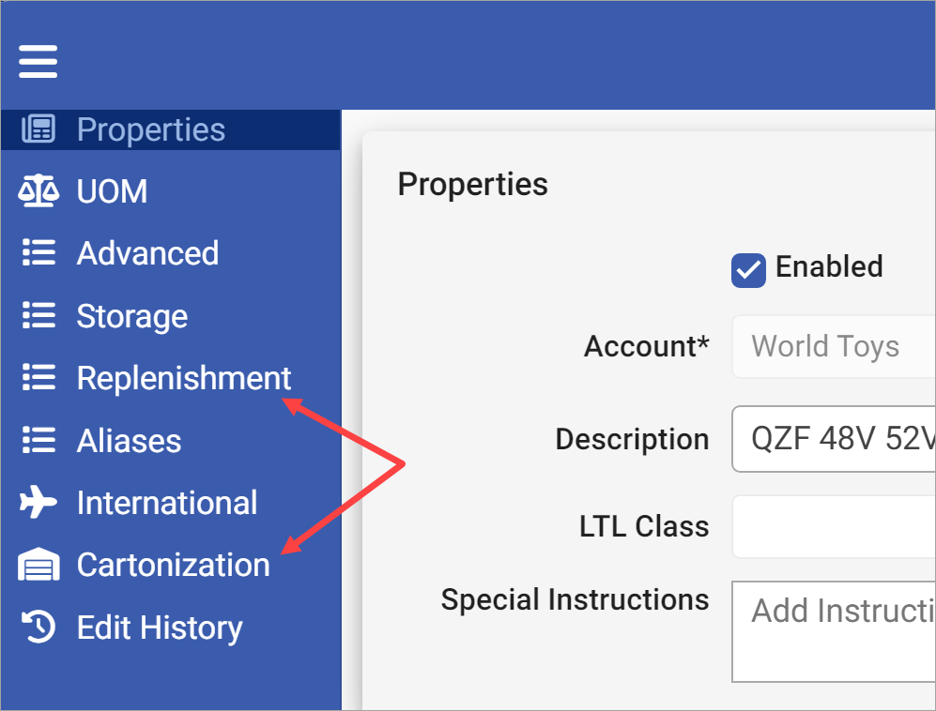Screen dimensions: 936x711
Task: Click the Storage list icon
Action: point(38,315)
